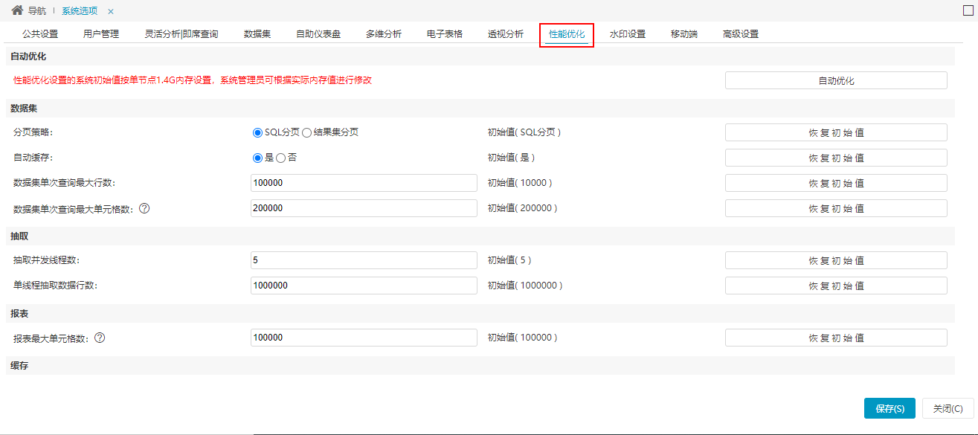Select the 结果集分页 radio button
The image size is (978, 435).
click(x=306, y=132)
